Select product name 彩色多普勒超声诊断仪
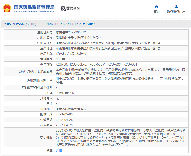This screenshot has height=156, width=191. [x=71, y=54]
